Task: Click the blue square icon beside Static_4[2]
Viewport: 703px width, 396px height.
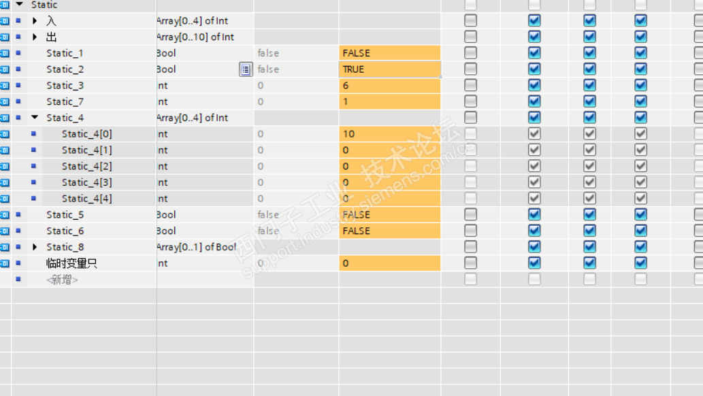Action: pos(33,167)
